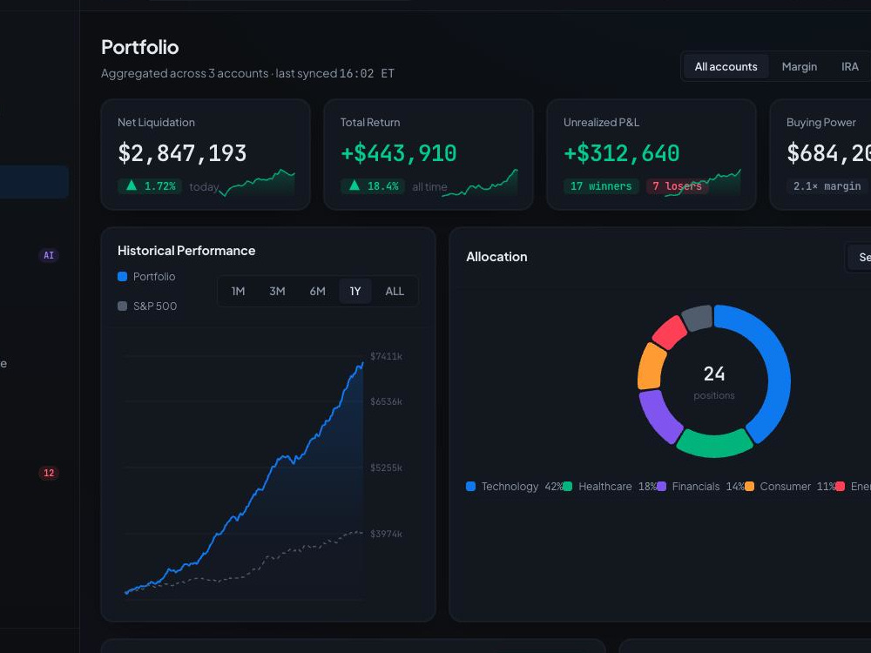
Task: Set chart range to 6M
Action: (x=317, y=291)
